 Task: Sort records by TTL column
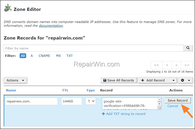[65, 90]
